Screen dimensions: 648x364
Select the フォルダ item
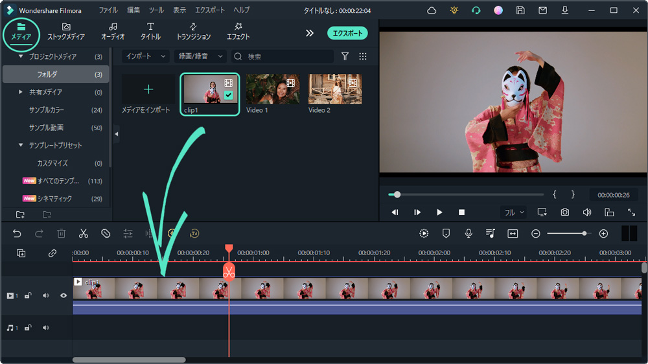56,74
